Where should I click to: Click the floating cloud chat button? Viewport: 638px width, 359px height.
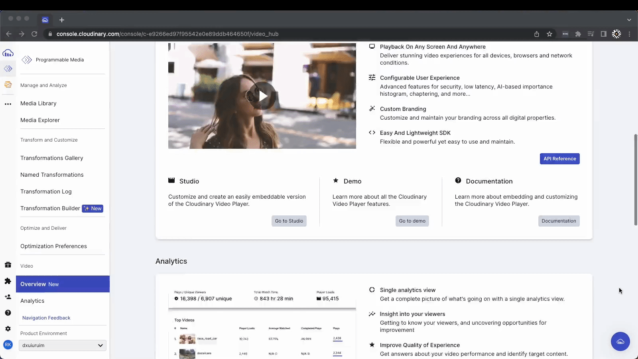(x=620, y=341)
